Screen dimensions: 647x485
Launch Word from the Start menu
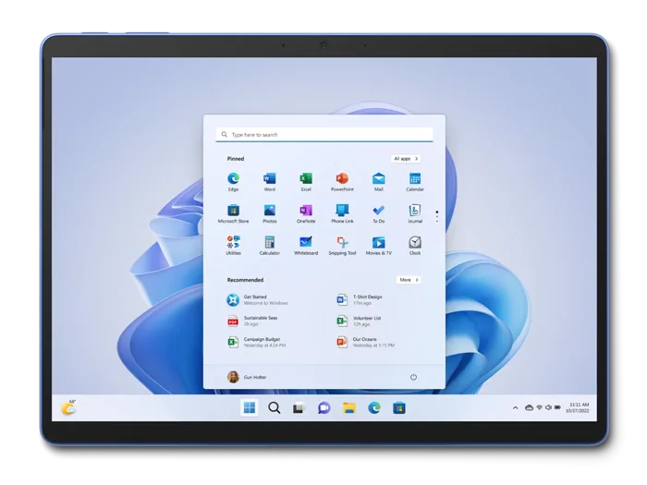(270, 181)
